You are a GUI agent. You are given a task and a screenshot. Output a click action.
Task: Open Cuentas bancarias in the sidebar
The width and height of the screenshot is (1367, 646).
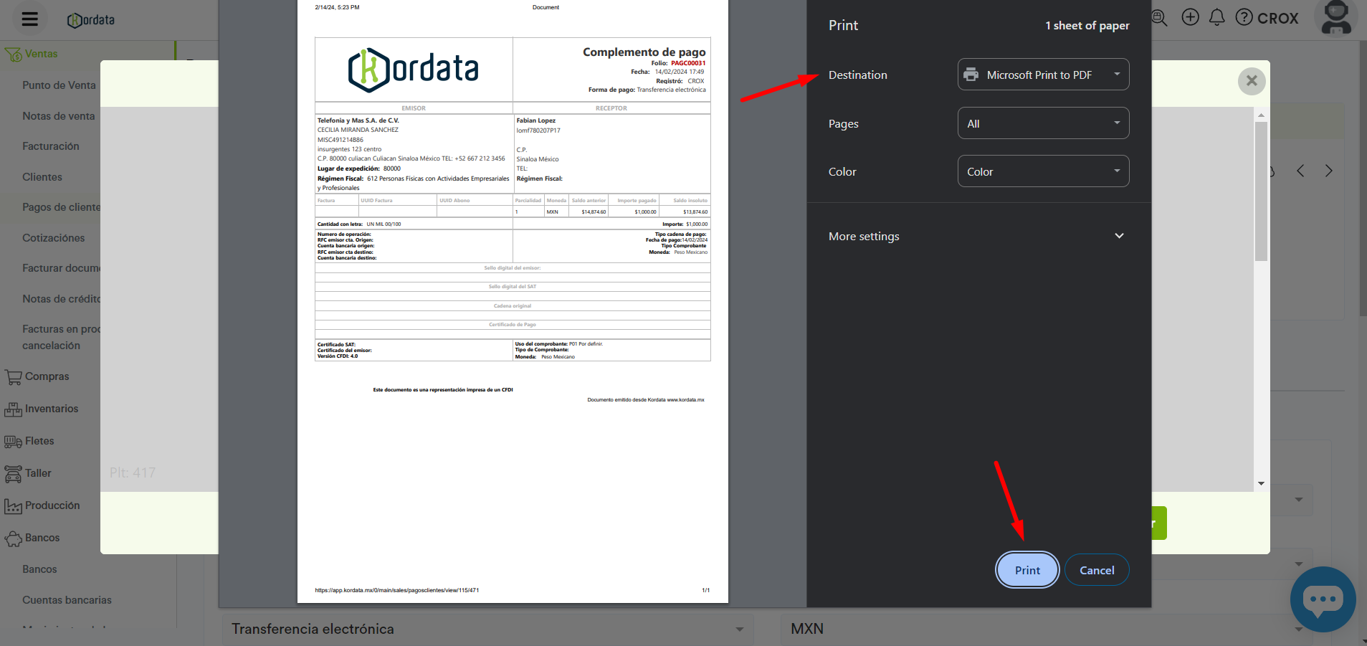67,600
